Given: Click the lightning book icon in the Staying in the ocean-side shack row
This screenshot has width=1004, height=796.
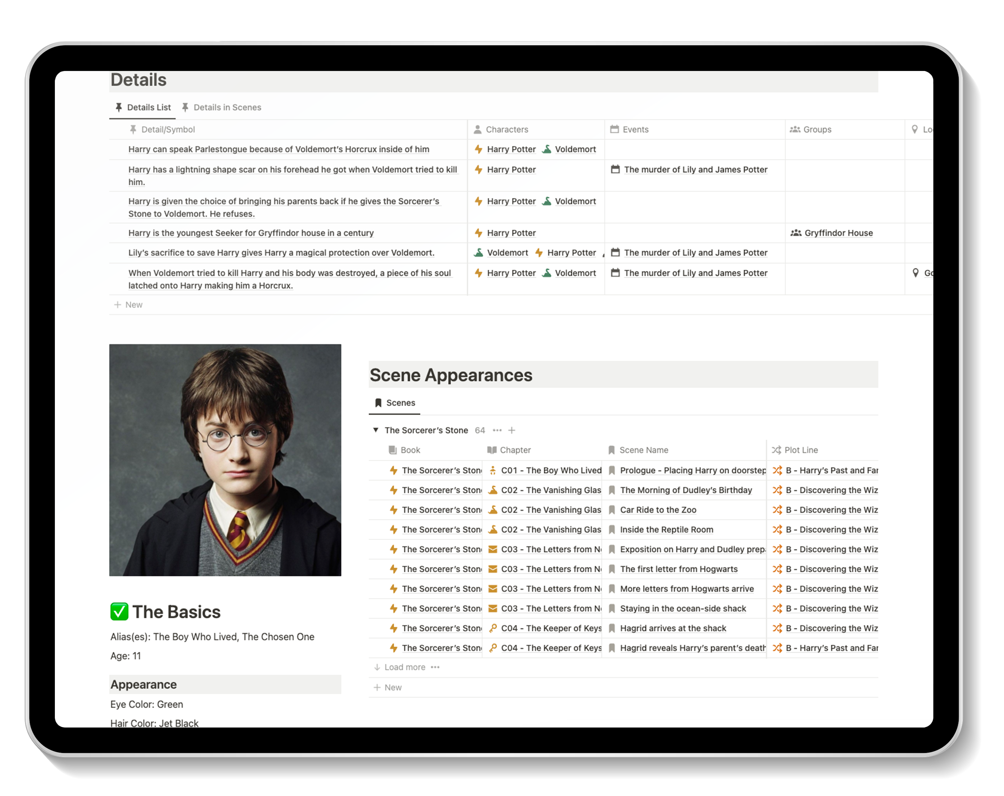Looking at the screenshot, I should click(x=393, y=608).
